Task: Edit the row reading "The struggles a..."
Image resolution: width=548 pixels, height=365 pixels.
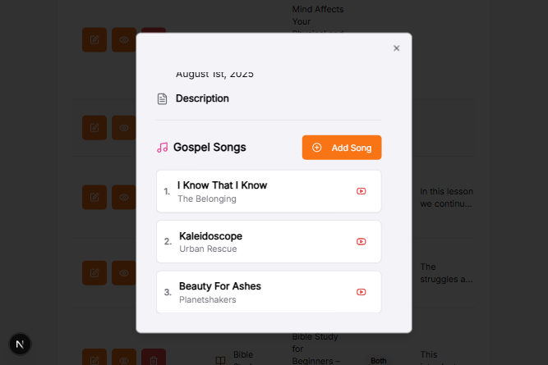Action: click(x=94, y=273)
